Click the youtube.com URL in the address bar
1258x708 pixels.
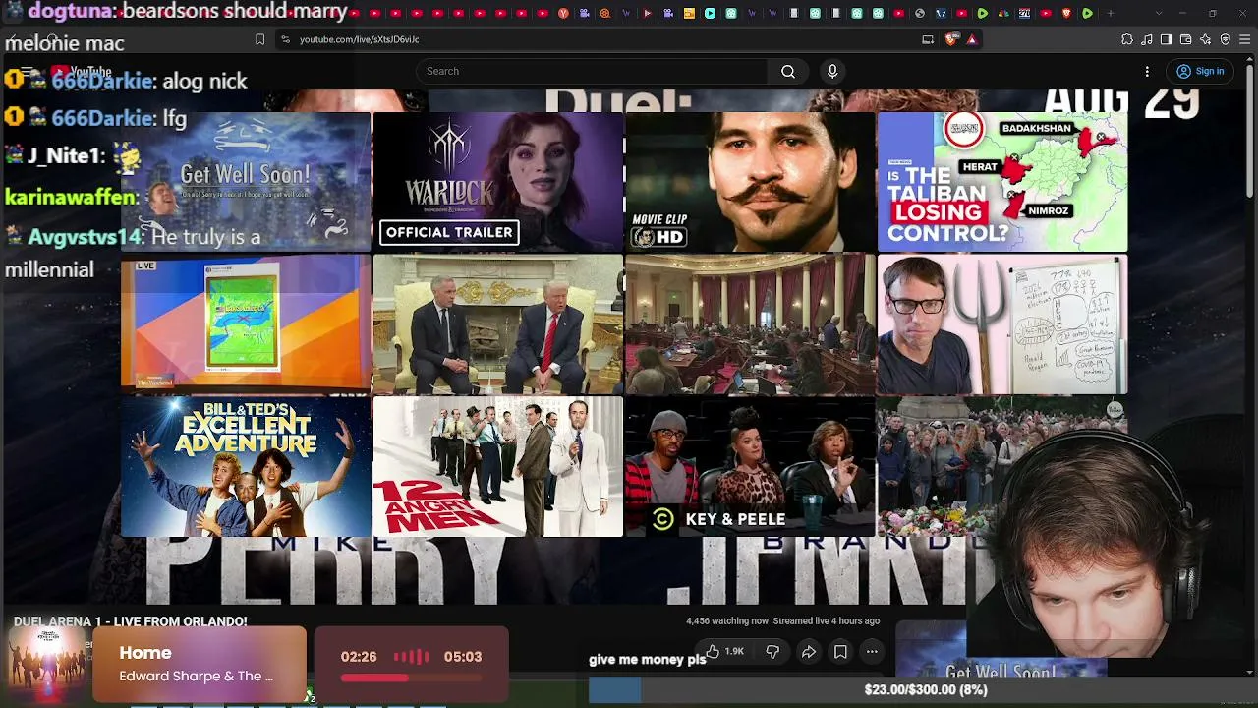pos(359,39)
